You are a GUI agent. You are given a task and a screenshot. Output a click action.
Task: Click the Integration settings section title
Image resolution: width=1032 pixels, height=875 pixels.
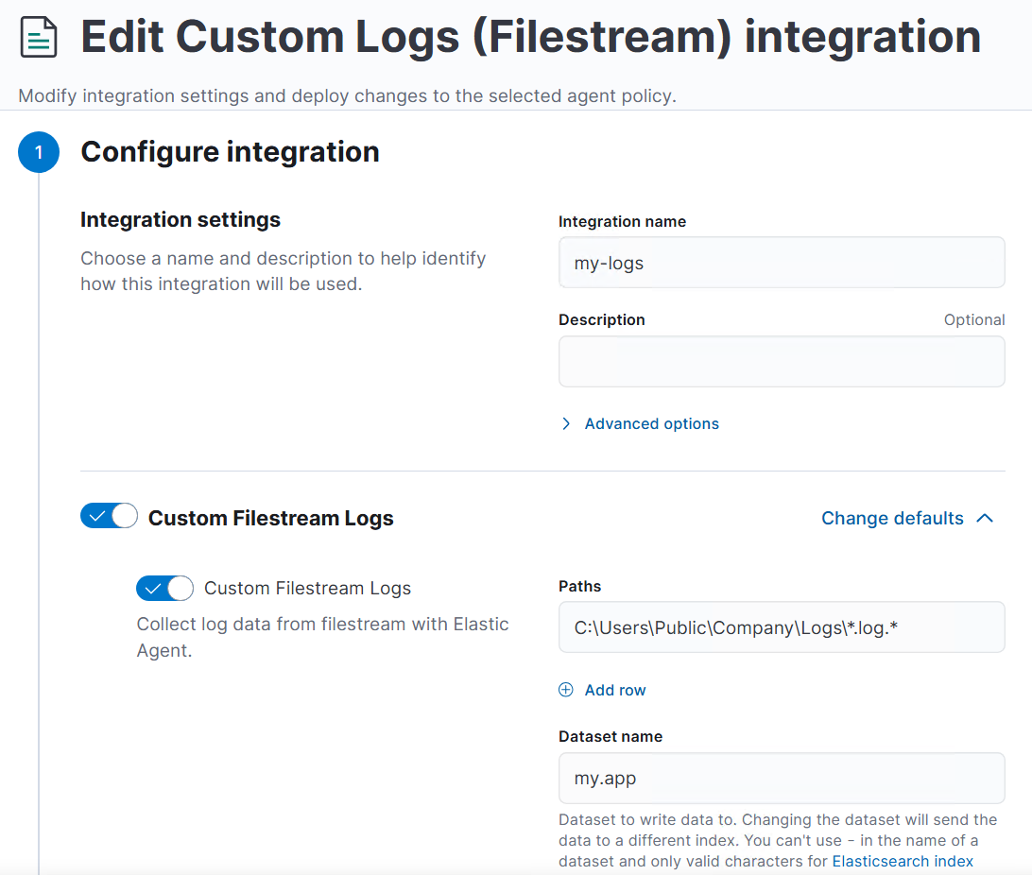point(181,220)
